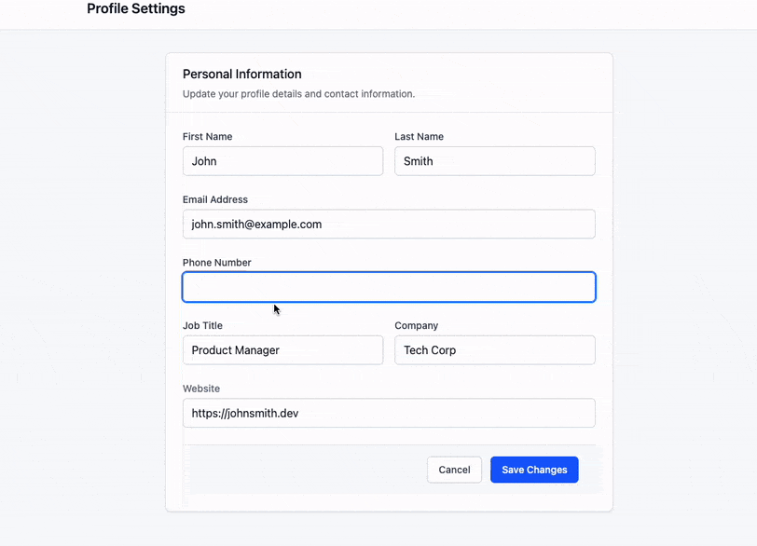
Task: Click the Last Name field containing Smith
Action: click(x=495, y=161)
